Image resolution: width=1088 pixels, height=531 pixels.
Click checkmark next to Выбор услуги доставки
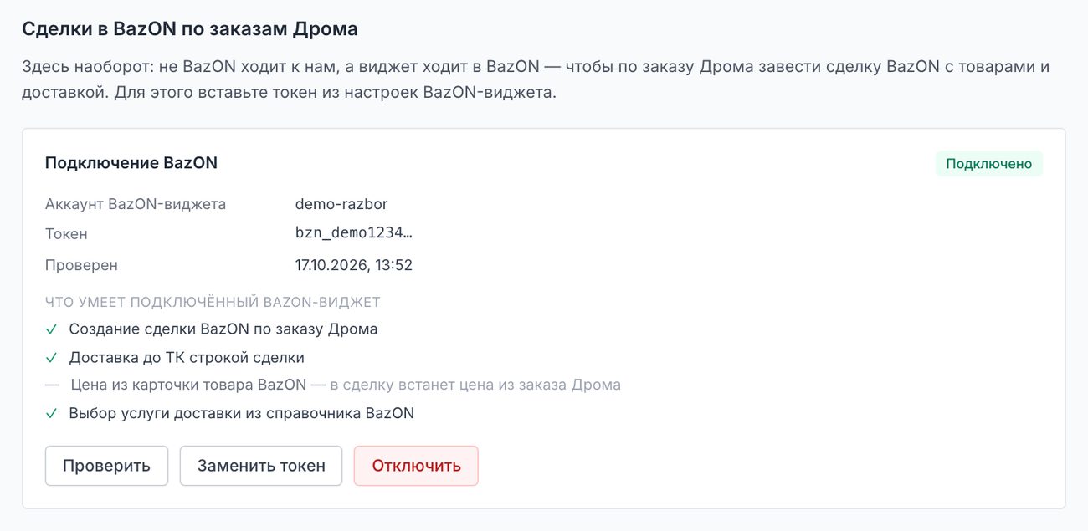(x=52, y=413)
